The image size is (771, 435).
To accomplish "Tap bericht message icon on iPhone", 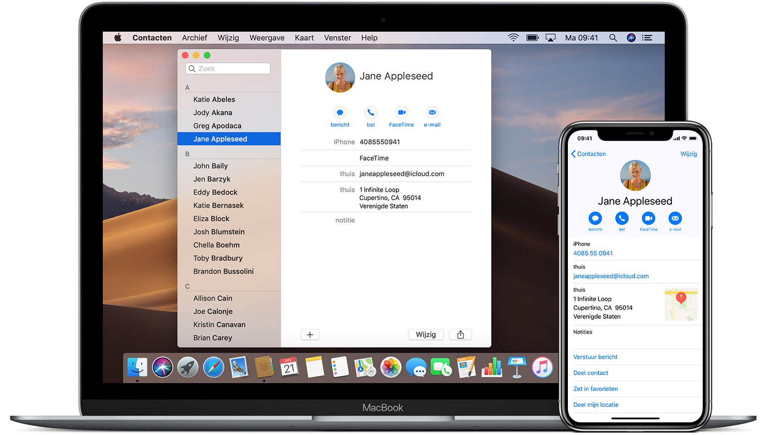I will point(595,218).
